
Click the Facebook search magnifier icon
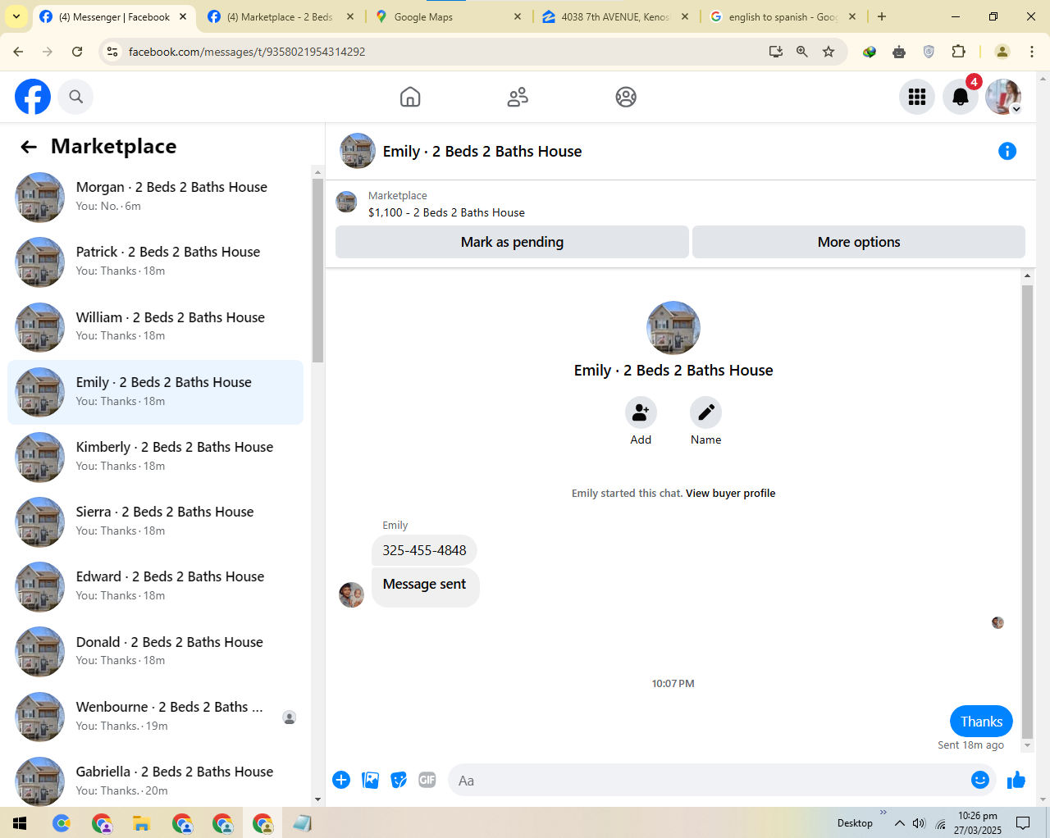pos(76,97)
